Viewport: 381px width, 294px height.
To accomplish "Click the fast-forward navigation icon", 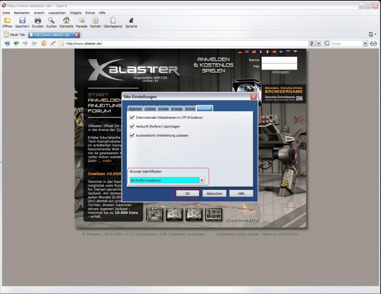I will click(34, 43).
